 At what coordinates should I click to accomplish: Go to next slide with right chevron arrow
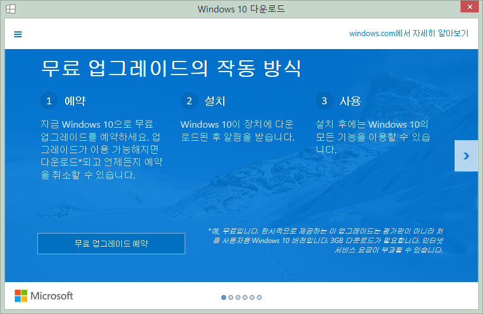click(466, 156)
